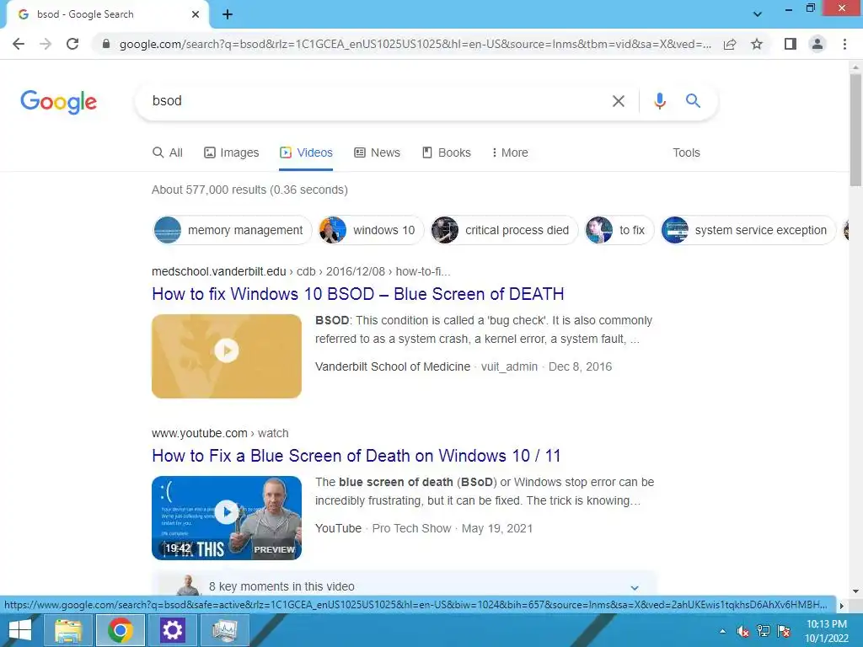Share this page via address bar icon
863x647 pixels.
point(730,44)
